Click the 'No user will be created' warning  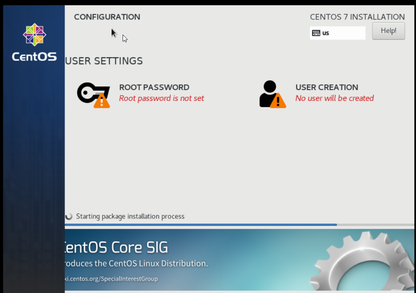(x=335, y=98)
